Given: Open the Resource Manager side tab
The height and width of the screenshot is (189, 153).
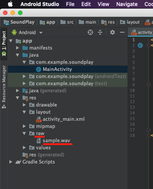Looking at the screenshot, I should click(4, 87).
